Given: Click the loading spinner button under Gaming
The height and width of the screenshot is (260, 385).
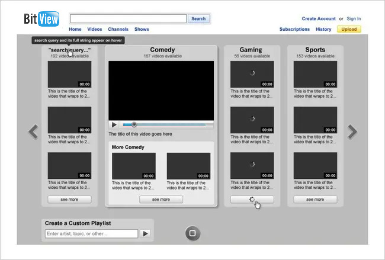Looking at the screenshot, I should click(x=252, y=200).
